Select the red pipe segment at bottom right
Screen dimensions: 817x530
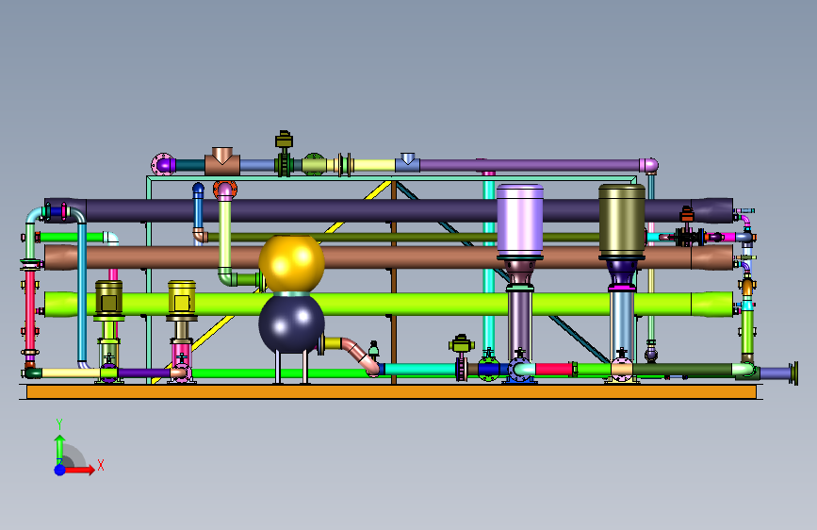click(553, 370)
